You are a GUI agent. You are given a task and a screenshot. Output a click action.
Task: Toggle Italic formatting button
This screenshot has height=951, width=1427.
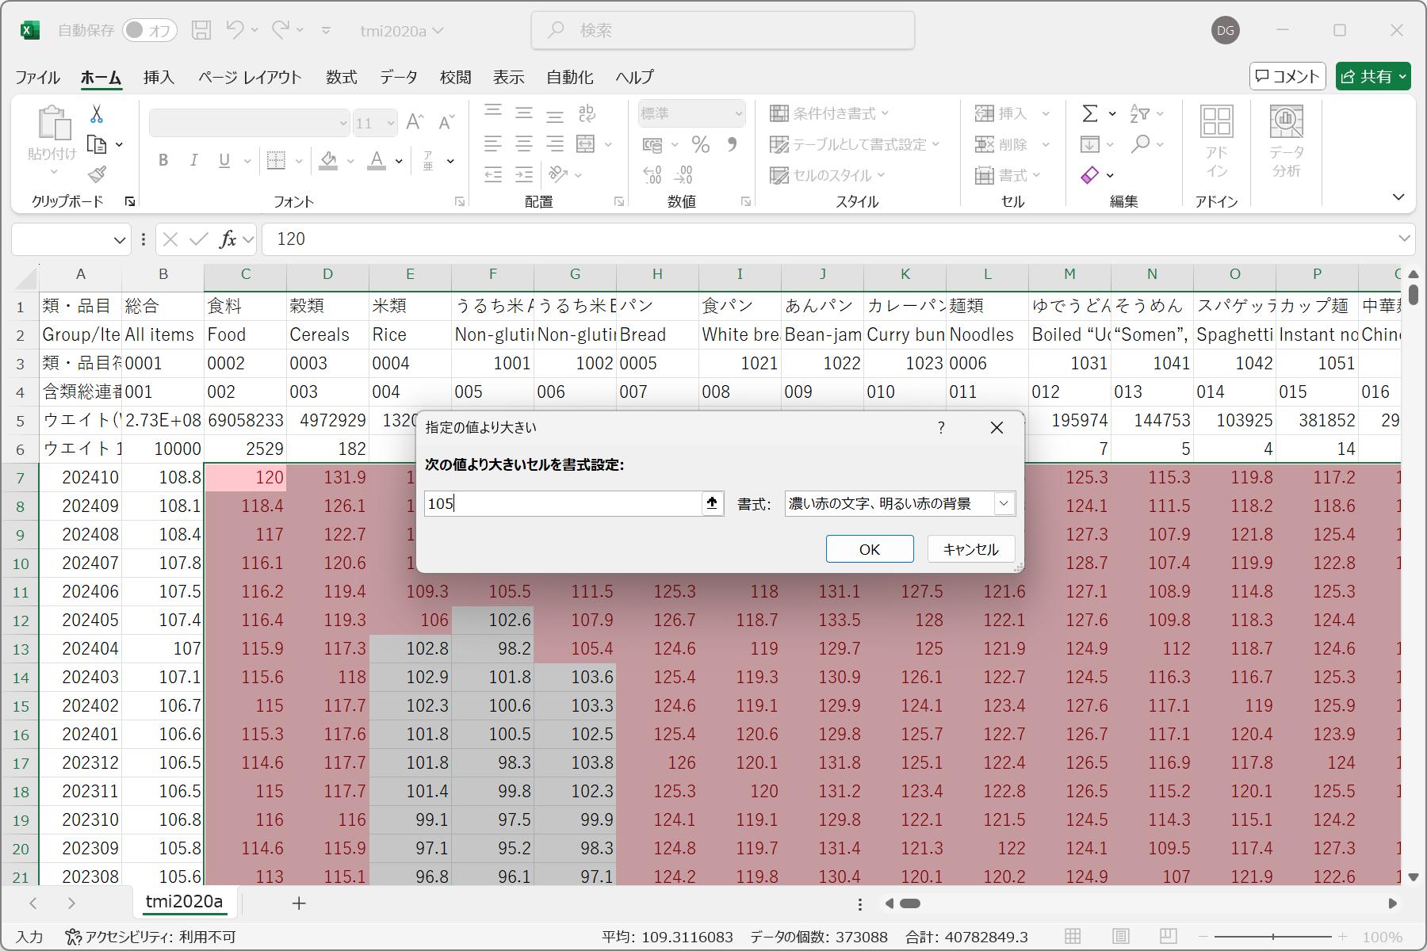point(193,160)
